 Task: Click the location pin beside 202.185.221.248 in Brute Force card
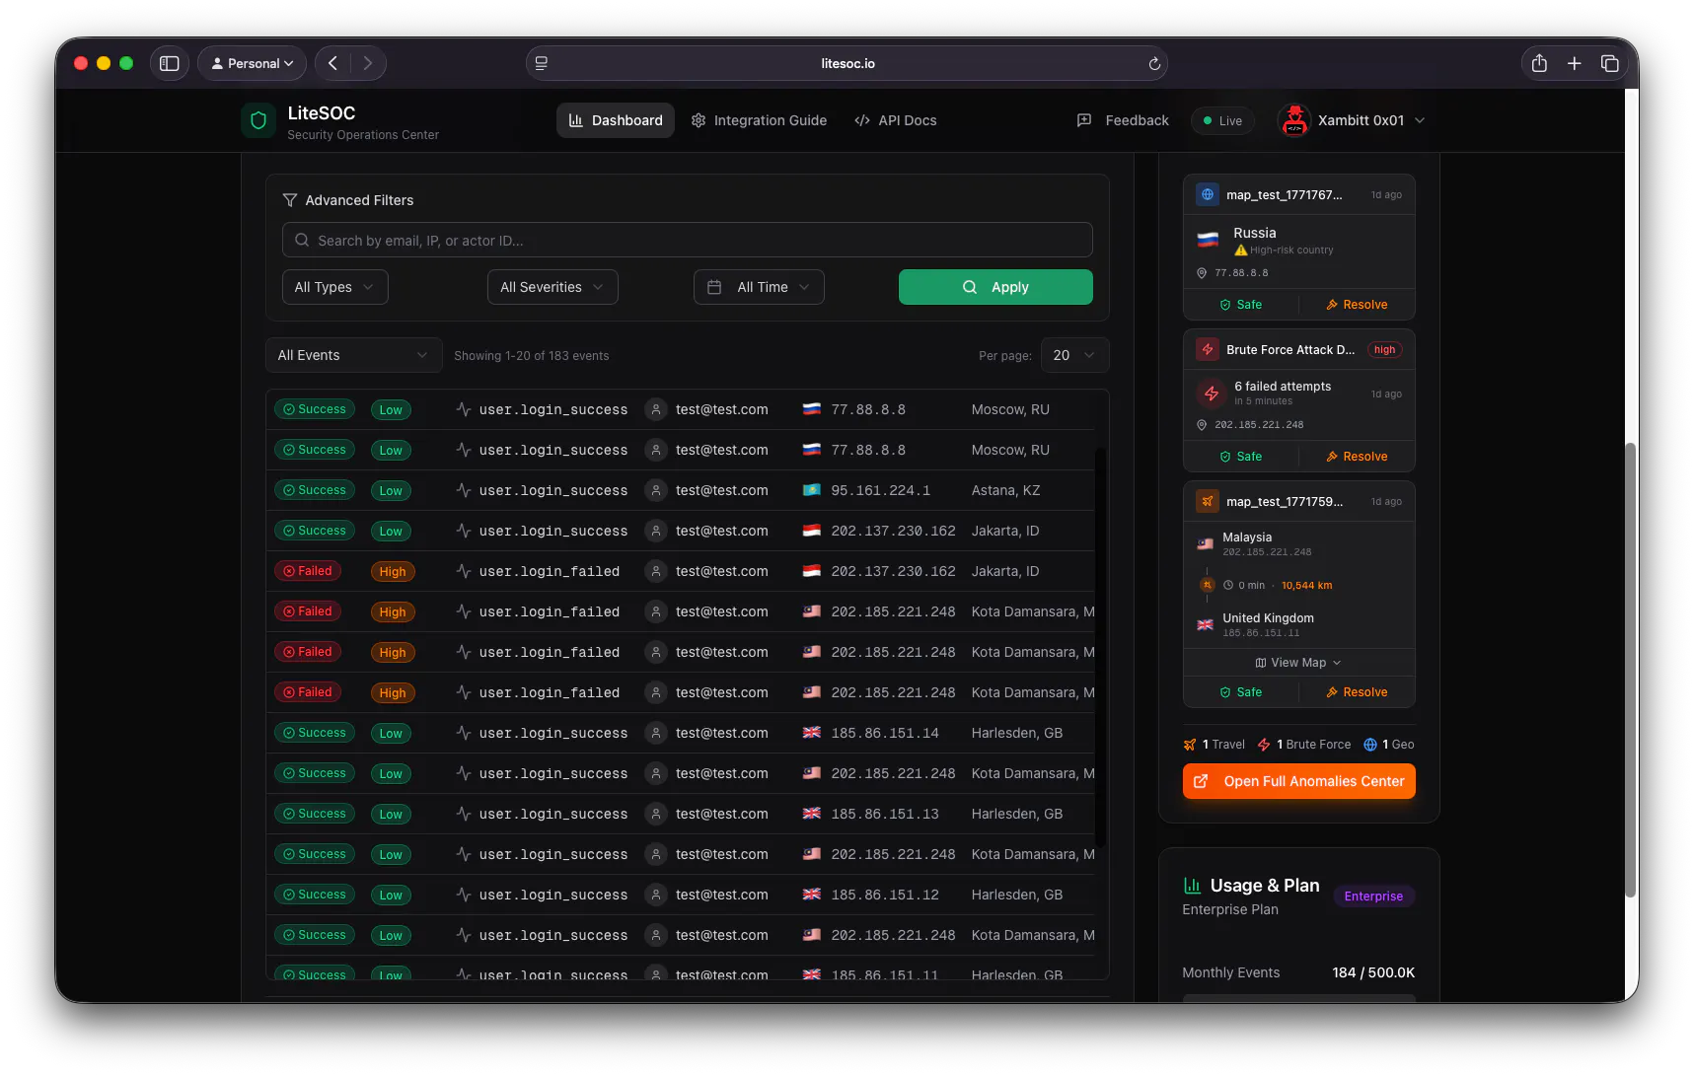(x=1202, y=425)
